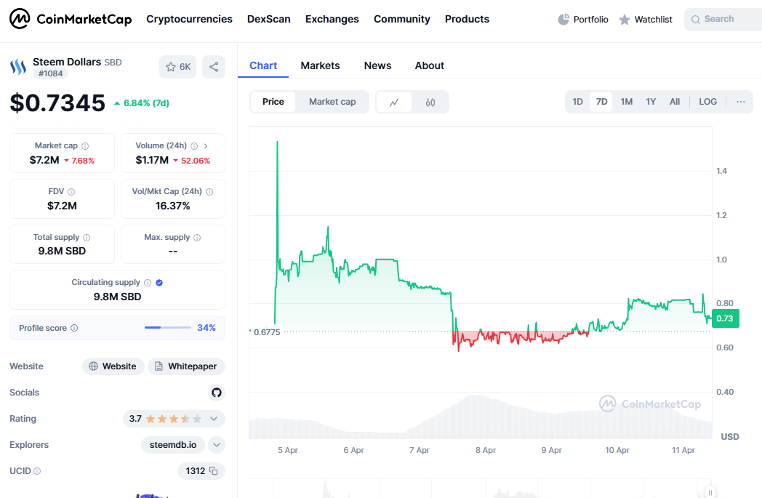Screen dimensions: 762x498
Task: Click the Search input field
Action: pyautogui.click(x=723, y=20)
